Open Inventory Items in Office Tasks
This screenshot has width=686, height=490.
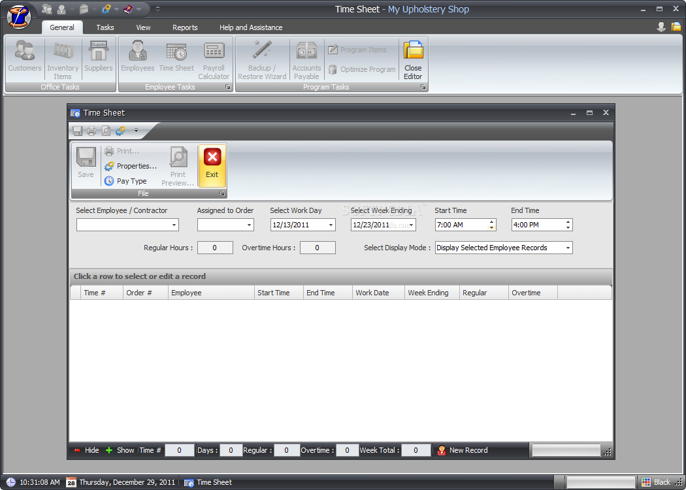tap(63, 59)
